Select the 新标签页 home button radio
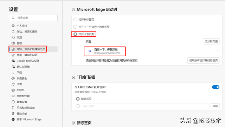 tap(78, 99)
